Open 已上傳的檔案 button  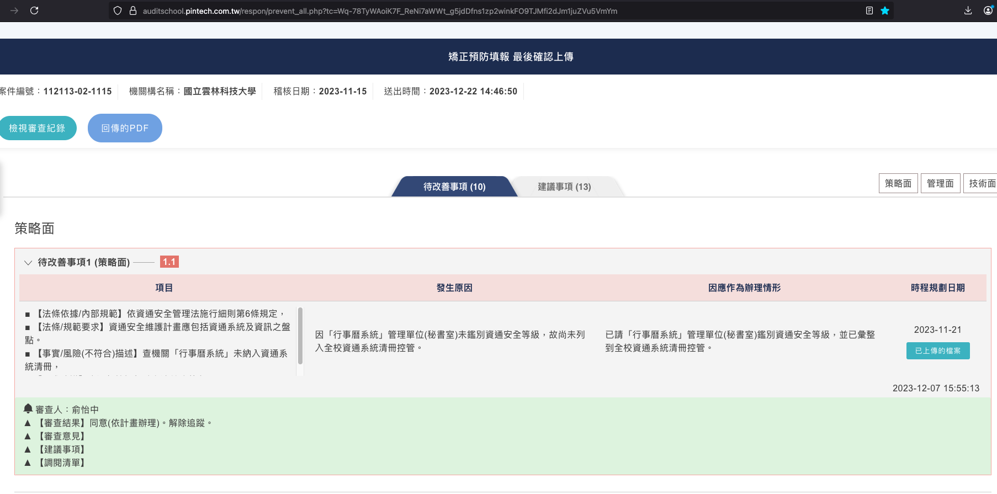[938, 350]
